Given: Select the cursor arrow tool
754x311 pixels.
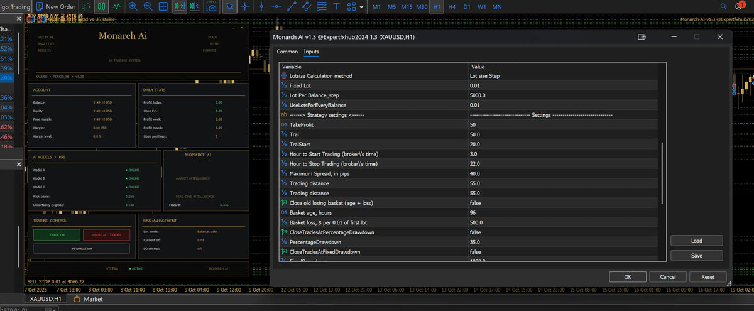Looking at the screenshot, I should coord(229,6).
